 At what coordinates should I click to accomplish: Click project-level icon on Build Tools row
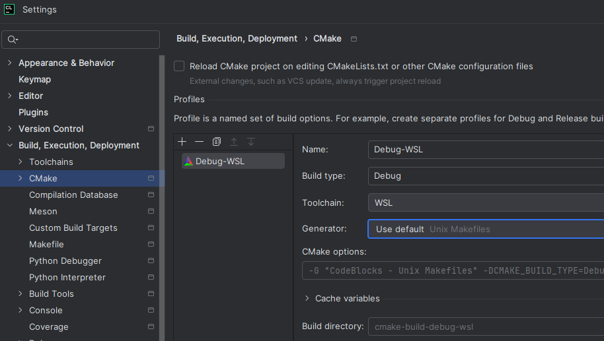click(151, 294)
